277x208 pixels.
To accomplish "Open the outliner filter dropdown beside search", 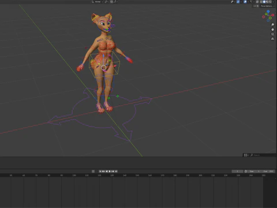I will pos(246,155).
